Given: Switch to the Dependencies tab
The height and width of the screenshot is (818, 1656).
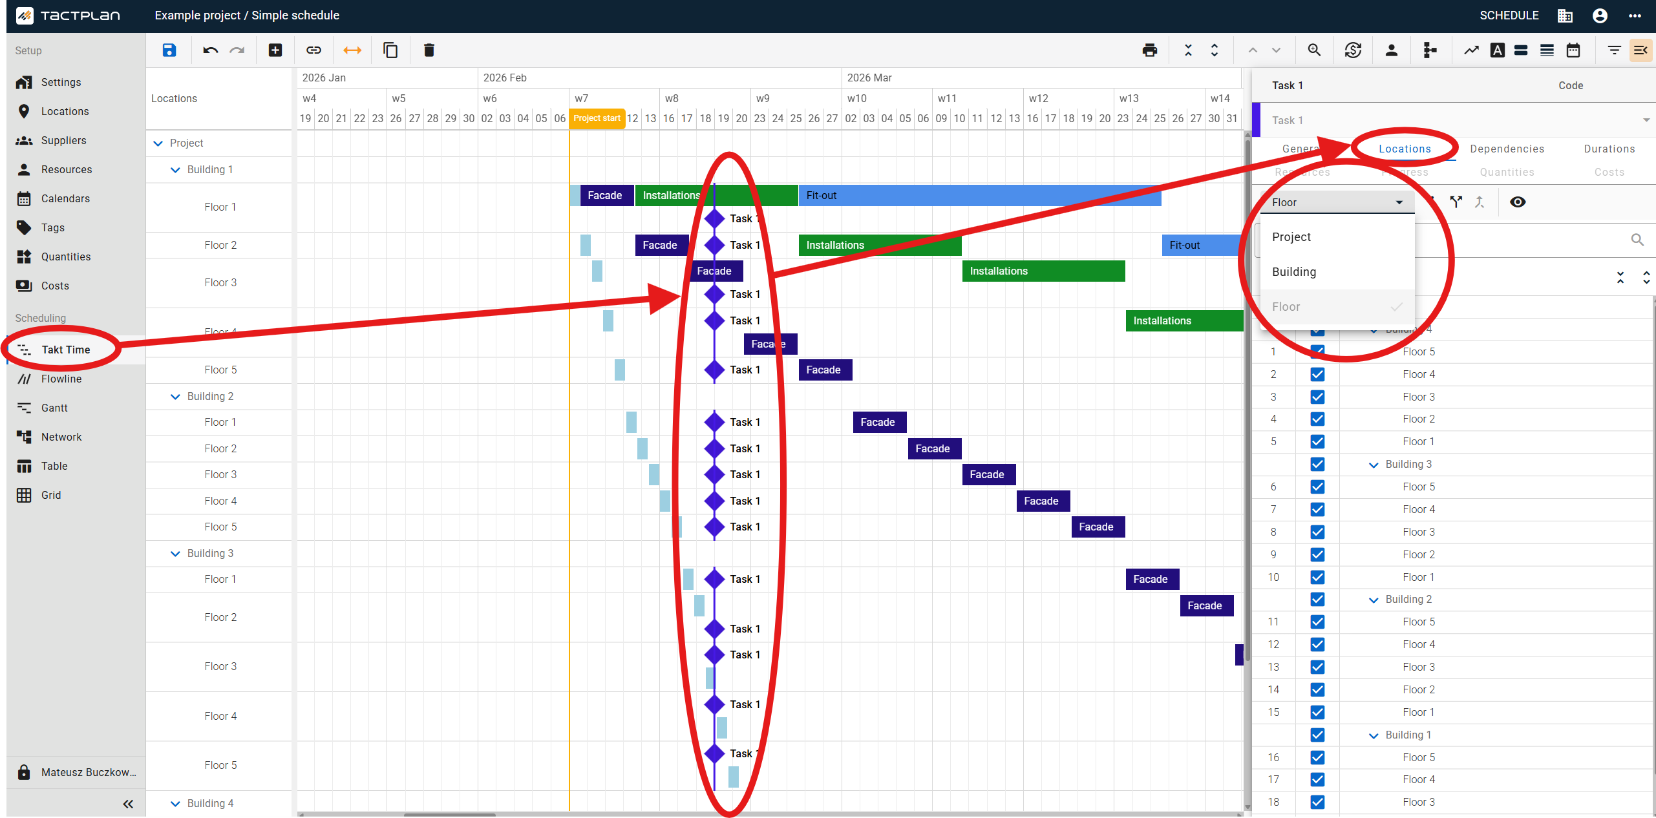Looking at the screenshot, I should [x=1507, y=149].
